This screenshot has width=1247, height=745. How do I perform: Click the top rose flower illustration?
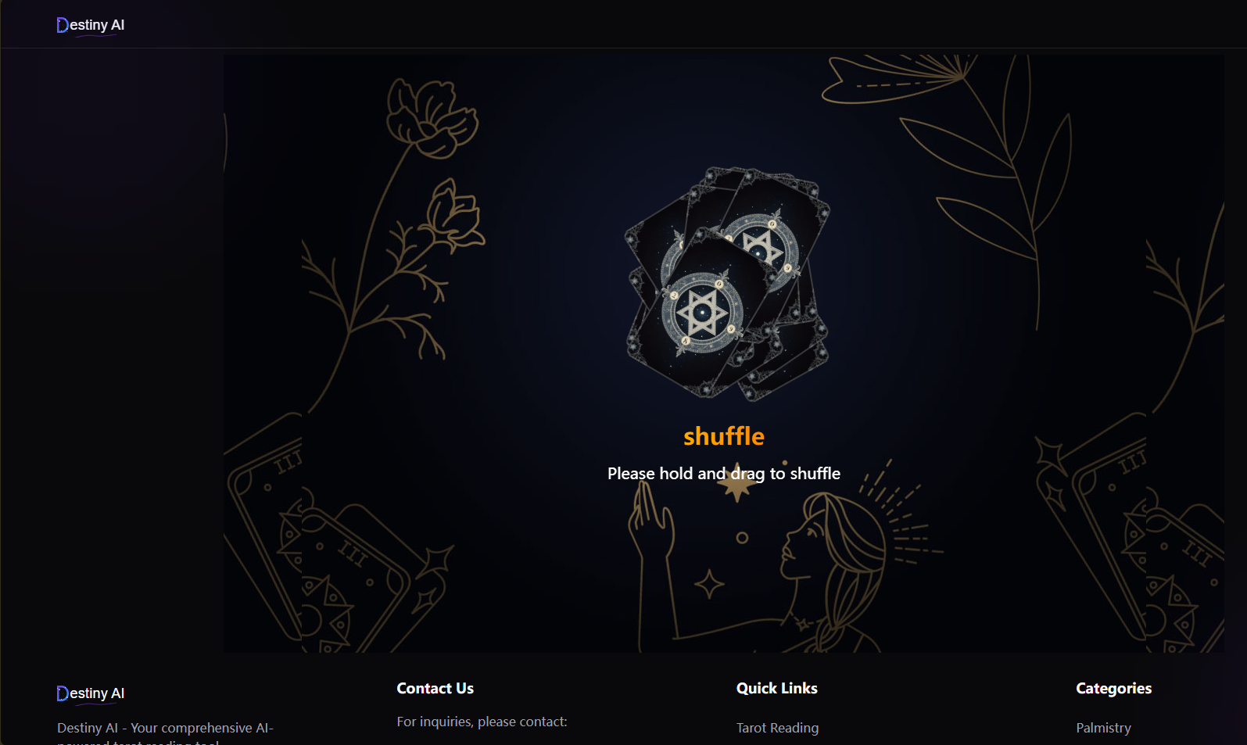(x=432, y=119)
